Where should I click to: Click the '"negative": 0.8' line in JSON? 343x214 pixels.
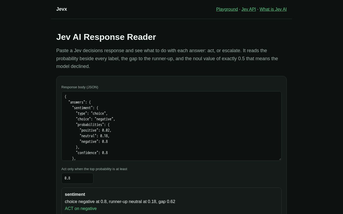[94, 142]
